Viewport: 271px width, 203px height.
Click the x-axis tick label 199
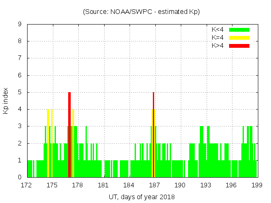click(x=257, y=185)
